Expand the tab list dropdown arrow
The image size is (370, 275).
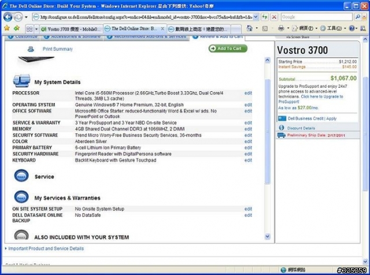pos(36,29)
